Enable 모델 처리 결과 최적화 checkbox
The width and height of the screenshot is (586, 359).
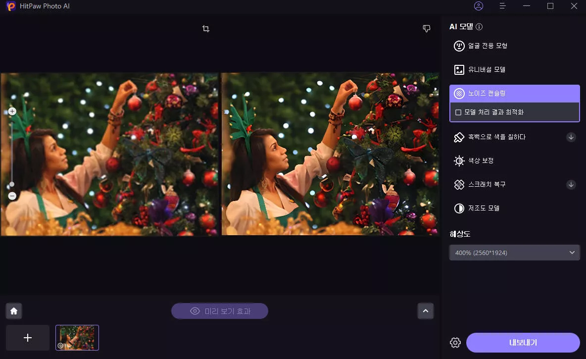[x=458, y=112]
